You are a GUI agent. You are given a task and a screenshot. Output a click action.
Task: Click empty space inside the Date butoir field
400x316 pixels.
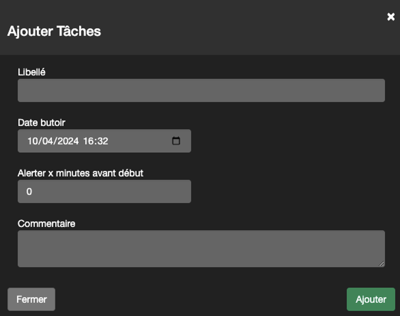coord(140,141)
